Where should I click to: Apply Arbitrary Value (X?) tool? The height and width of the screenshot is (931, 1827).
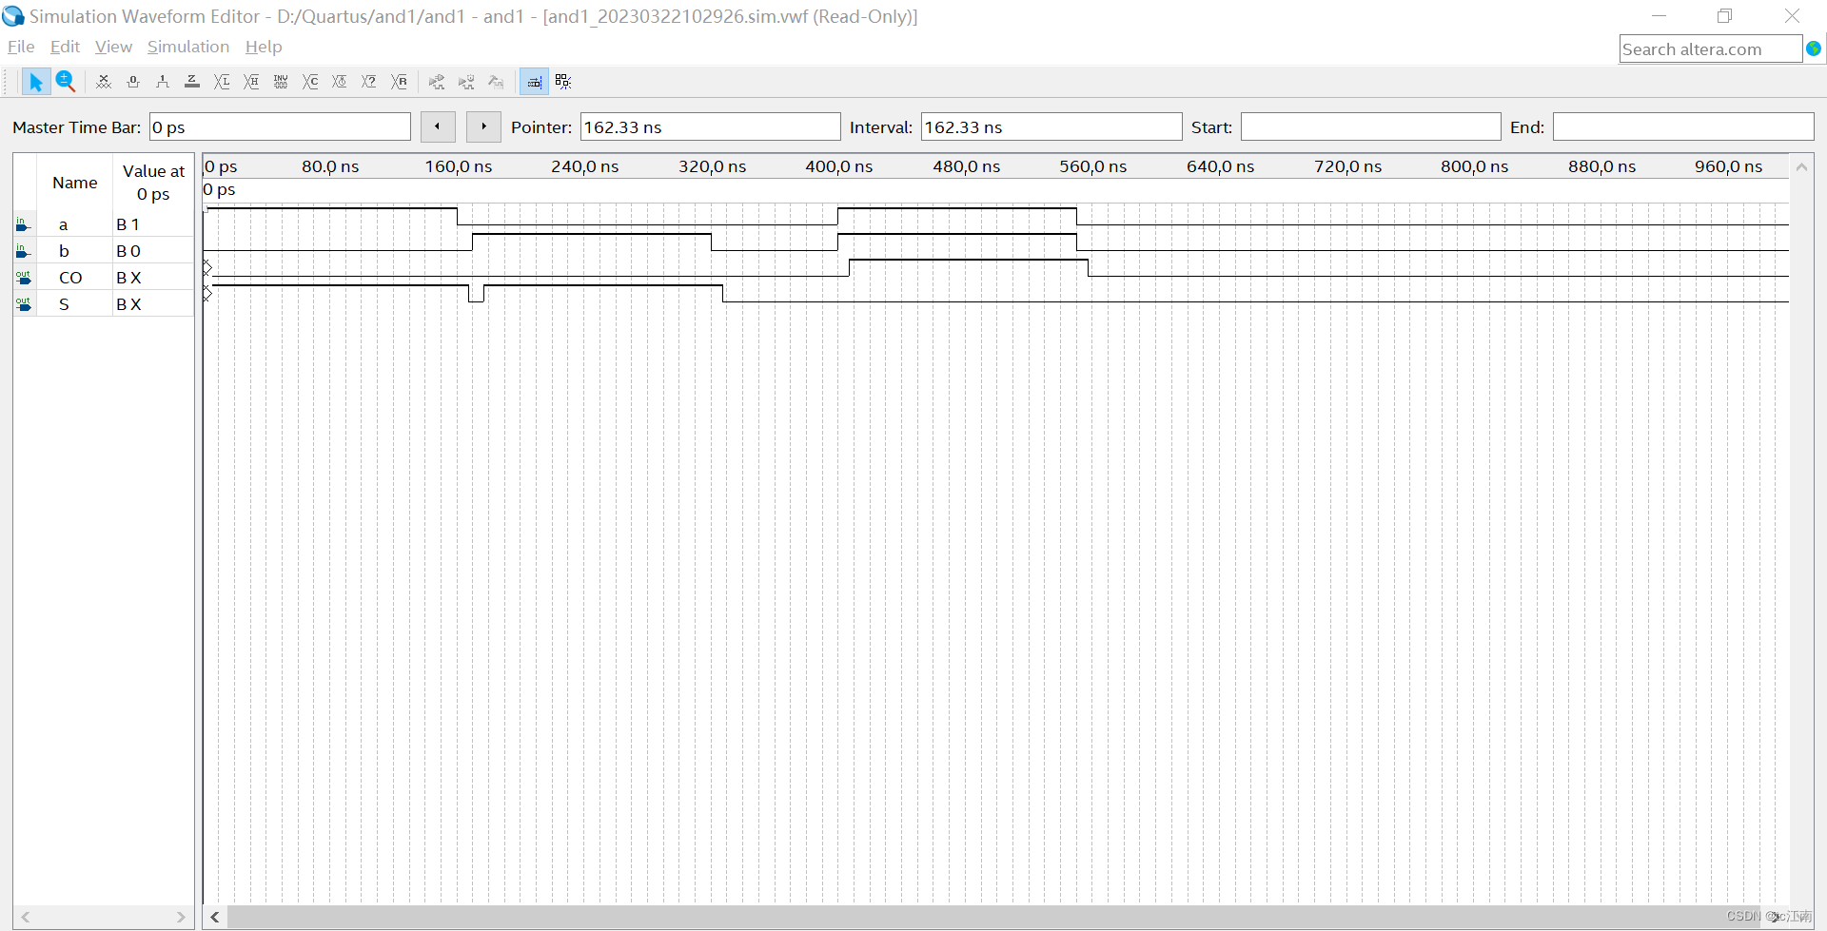pos(369,82)
